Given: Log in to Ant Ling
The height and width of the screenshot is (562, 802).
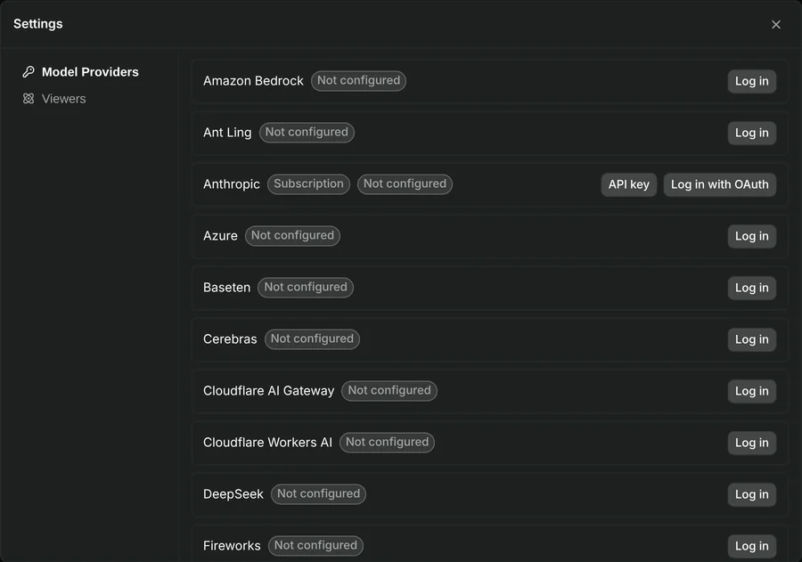Looking at the screenshot, I should (x=751, y=133).
